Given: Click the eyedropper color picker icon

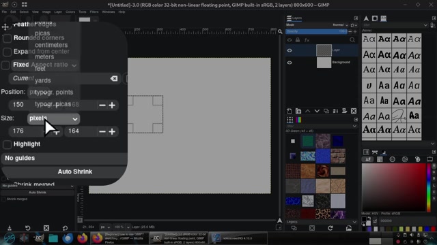Looking at the screenshot, I should tap(375, 221).
